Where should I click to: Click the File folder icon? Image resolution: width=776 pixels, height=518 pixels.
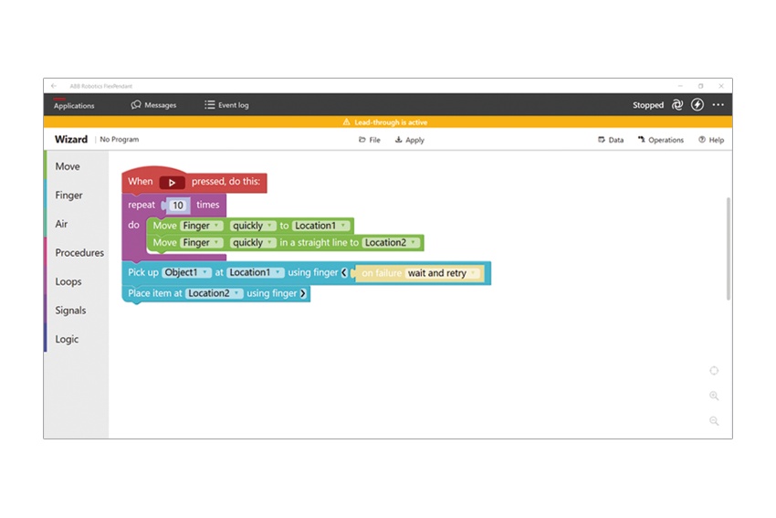coord(362,140)
